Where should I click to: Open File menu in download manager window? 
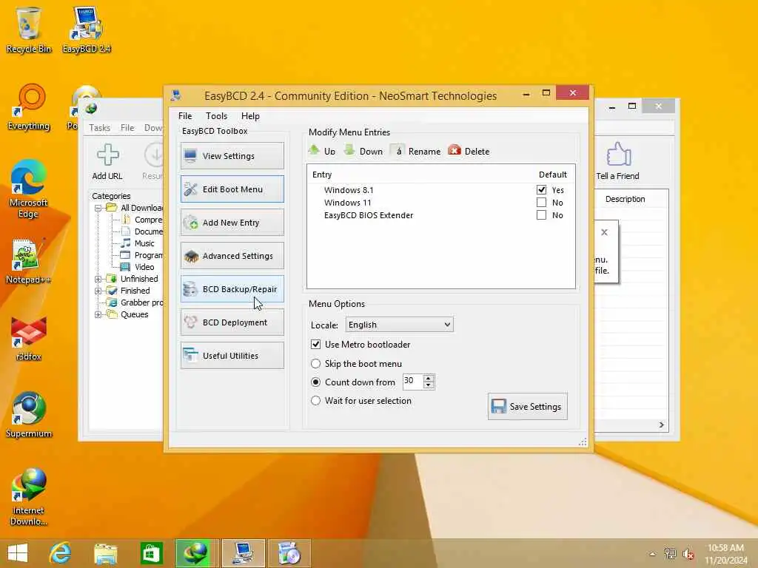[127, 127]
